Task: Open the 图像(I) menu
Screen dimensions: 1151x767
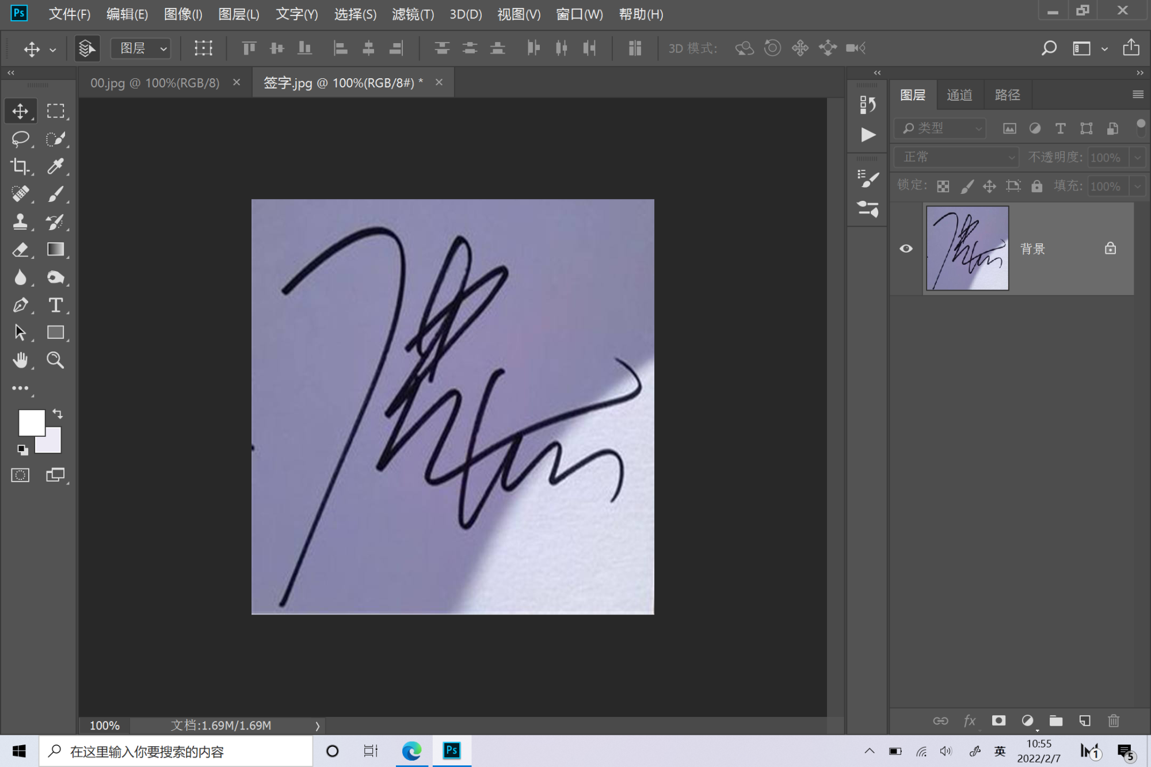Action: [183, 14]
